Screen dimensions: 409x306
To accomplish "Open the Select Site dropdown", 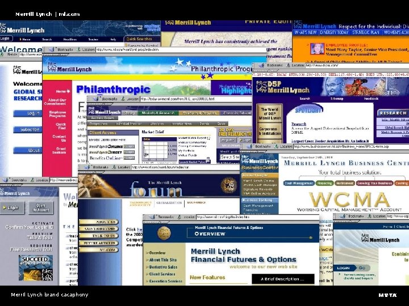I will (x=229, y=157).
